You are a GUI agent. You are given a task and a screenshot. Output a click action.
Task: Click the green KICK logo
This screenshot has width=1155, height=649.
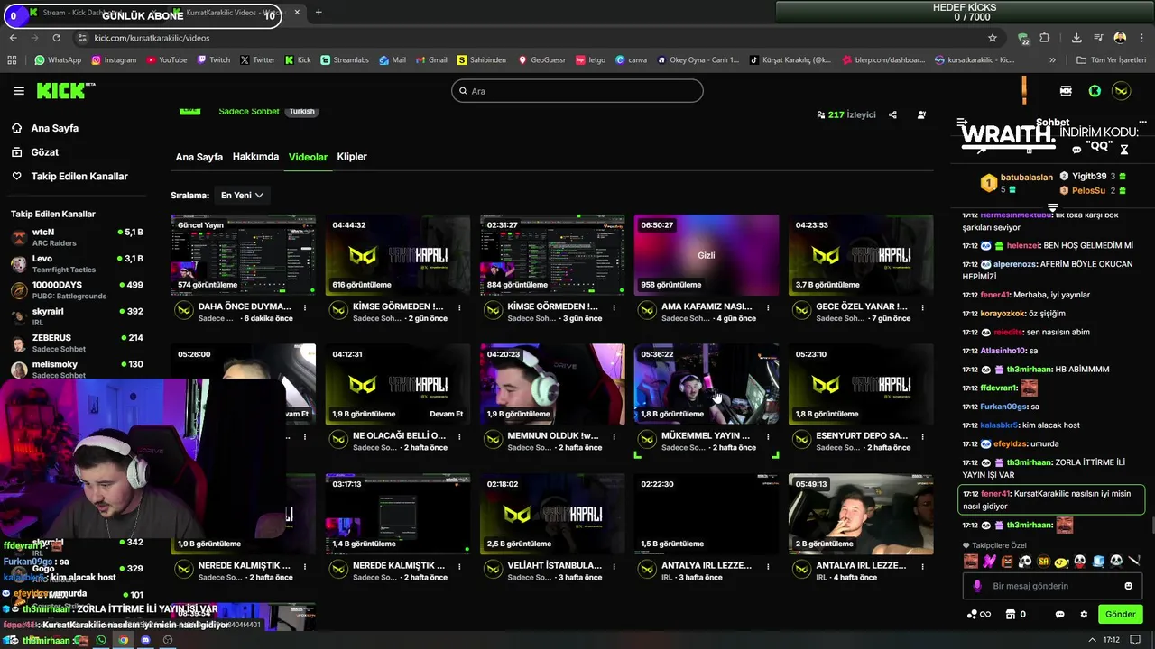tap(65, 91)
